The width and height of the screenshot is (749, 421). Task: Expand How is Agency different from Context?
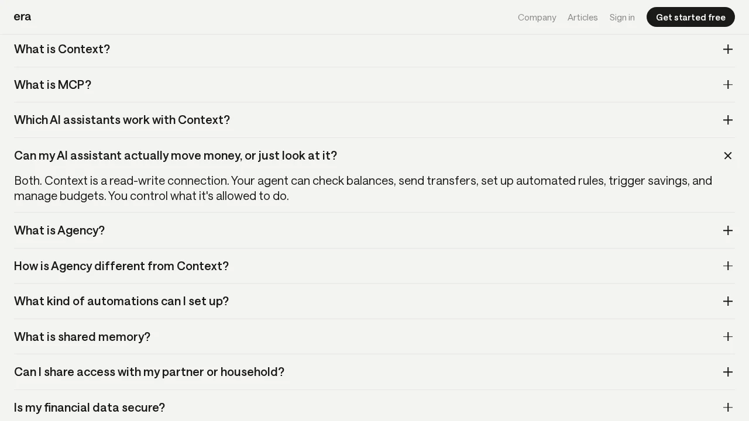pos(121,266)
